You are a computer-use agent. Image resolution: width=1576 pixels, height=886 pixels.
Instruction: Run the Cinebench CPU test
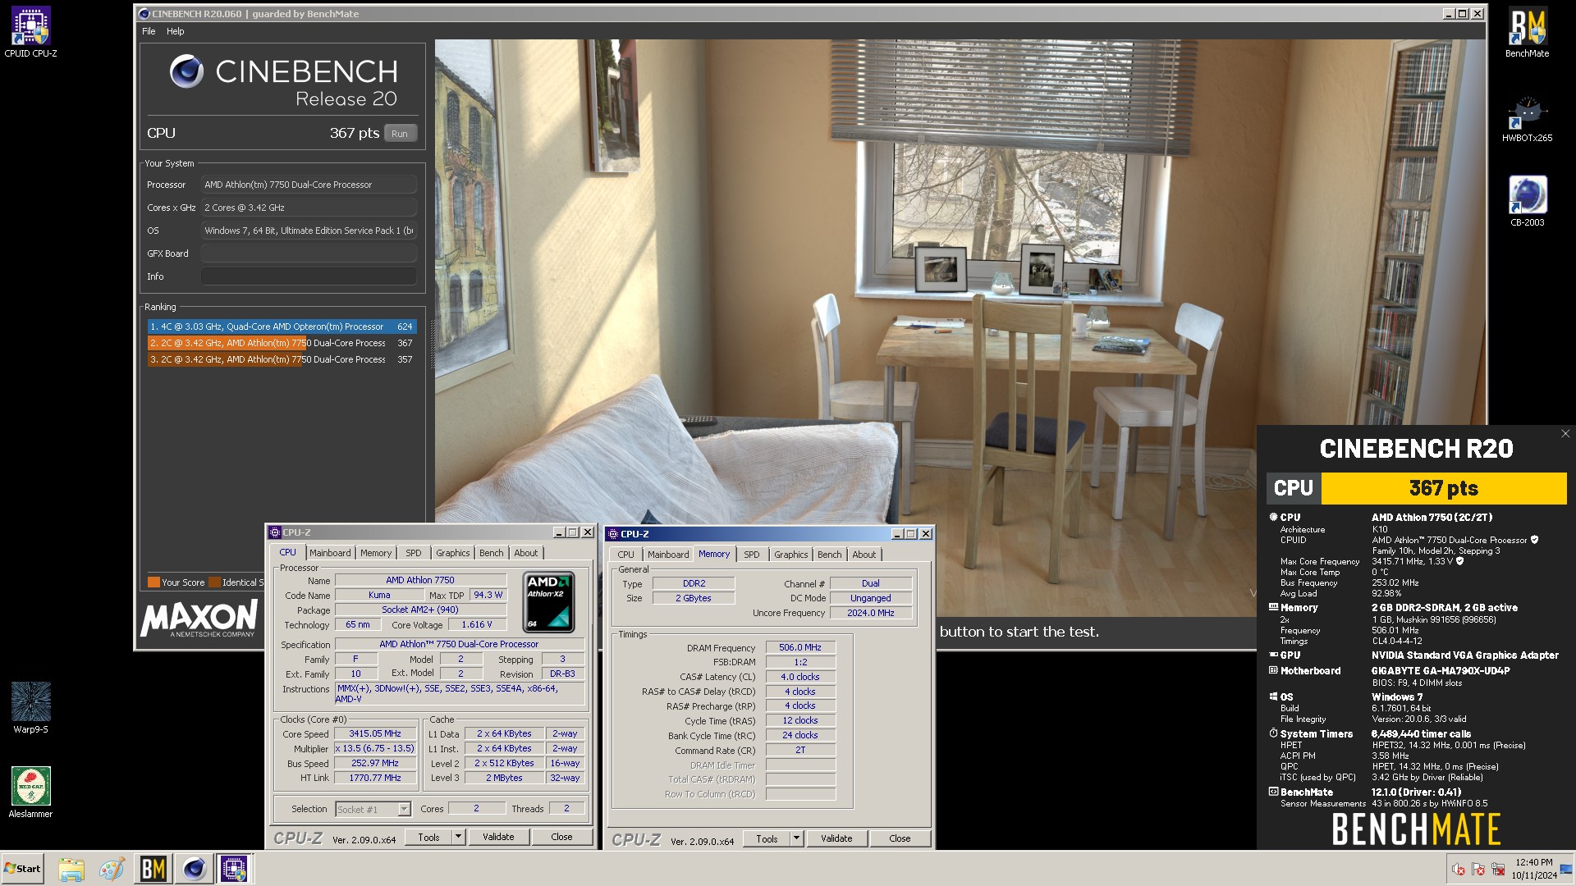(400, 134)
